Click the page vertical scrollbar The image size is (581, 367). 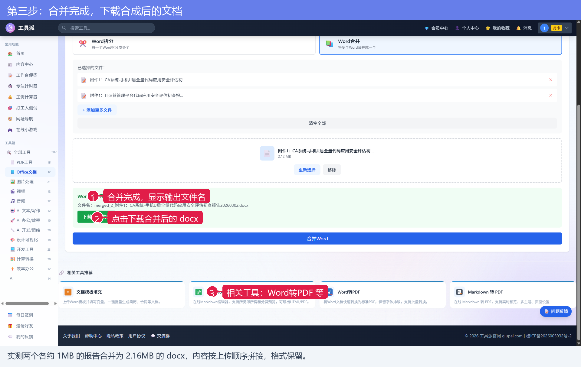(x=579, y=222)
